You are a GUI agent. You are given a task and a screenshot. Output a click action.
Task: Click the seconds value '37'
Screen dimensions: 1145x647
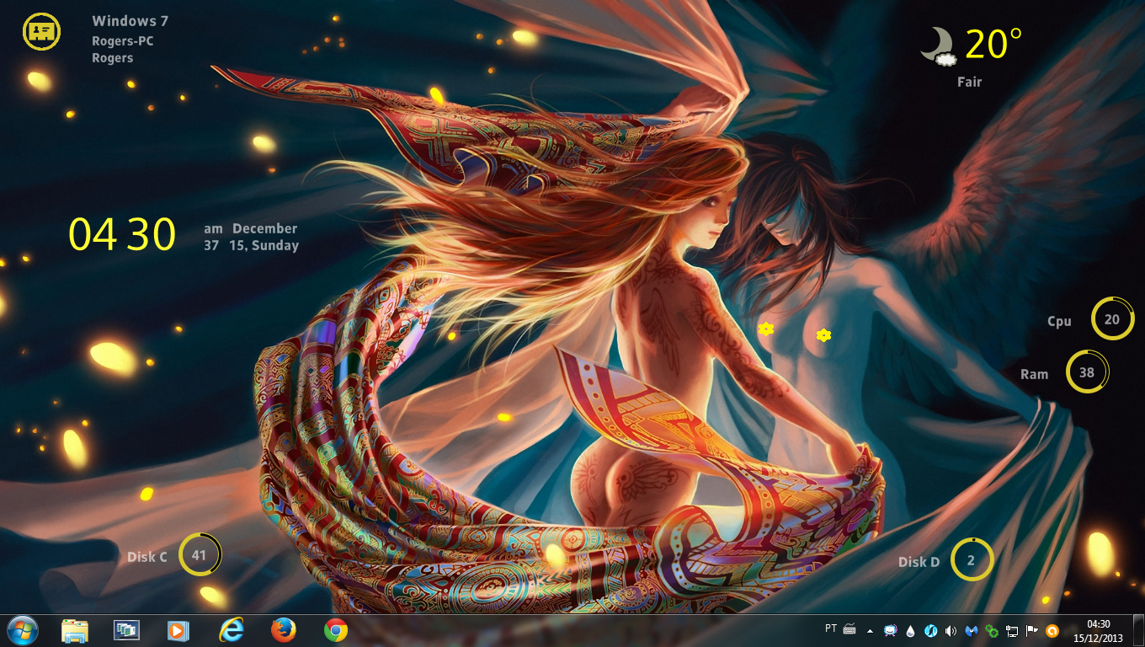pyautogui.click(x=211, y=246)
